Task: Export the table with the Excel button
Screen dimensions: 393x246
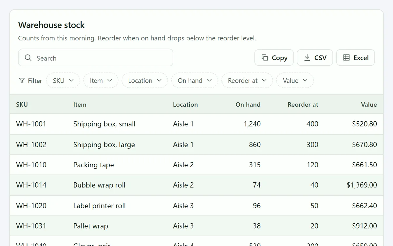Action: click(x=356, y=58)
